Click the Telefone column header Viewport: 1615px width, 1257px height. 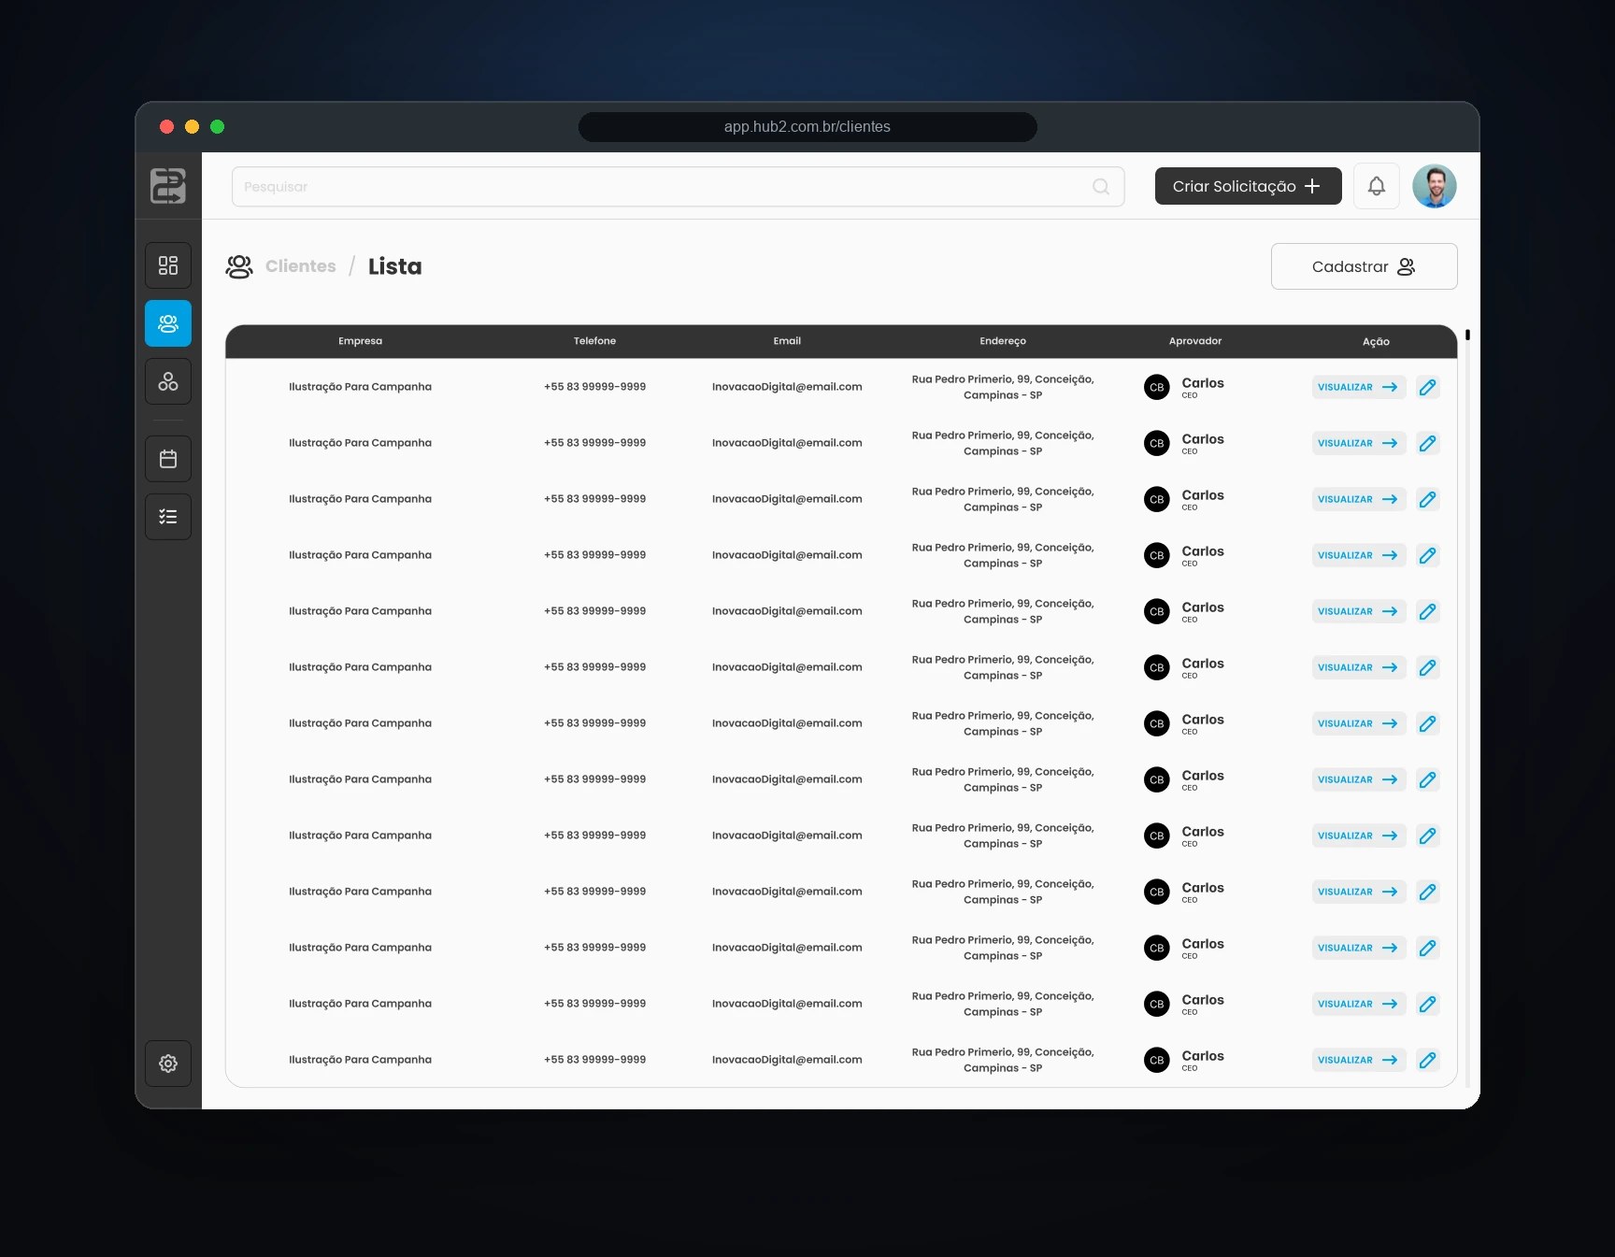click(595, 341)
